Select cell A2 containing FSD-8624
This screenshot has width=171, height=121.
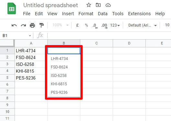click(31, 57)
